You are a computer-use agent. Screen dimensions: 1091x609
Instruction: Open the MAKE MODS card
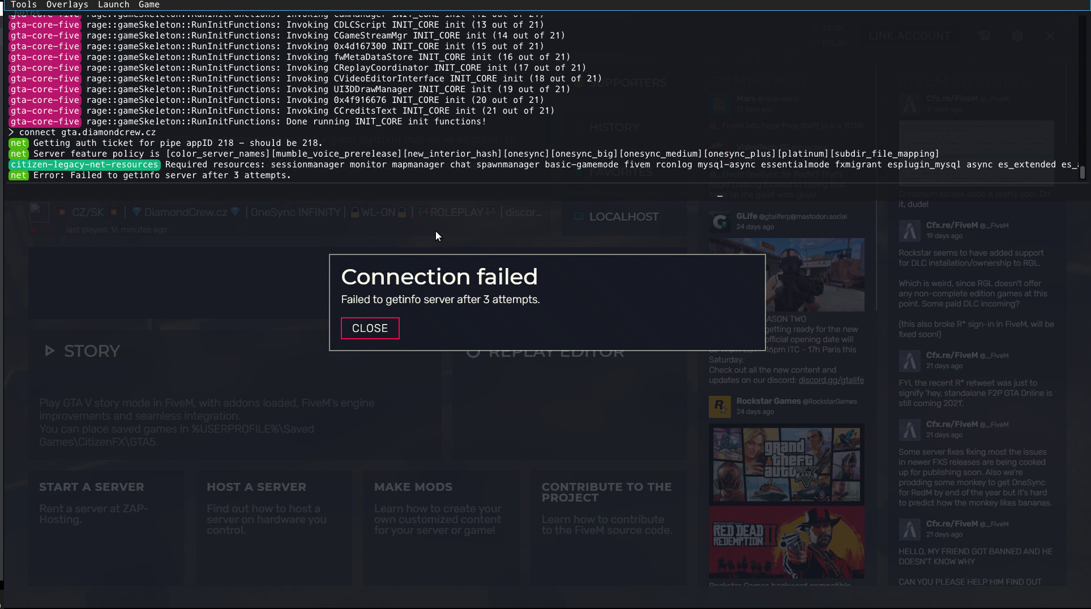tap(440, 527)
